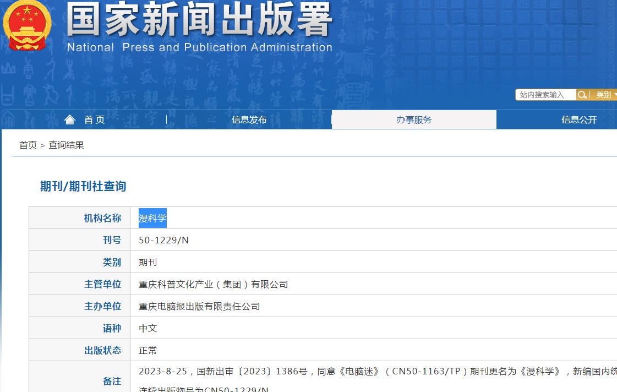
Task: Click the home icon beside 首页
Action: (70, 119)
